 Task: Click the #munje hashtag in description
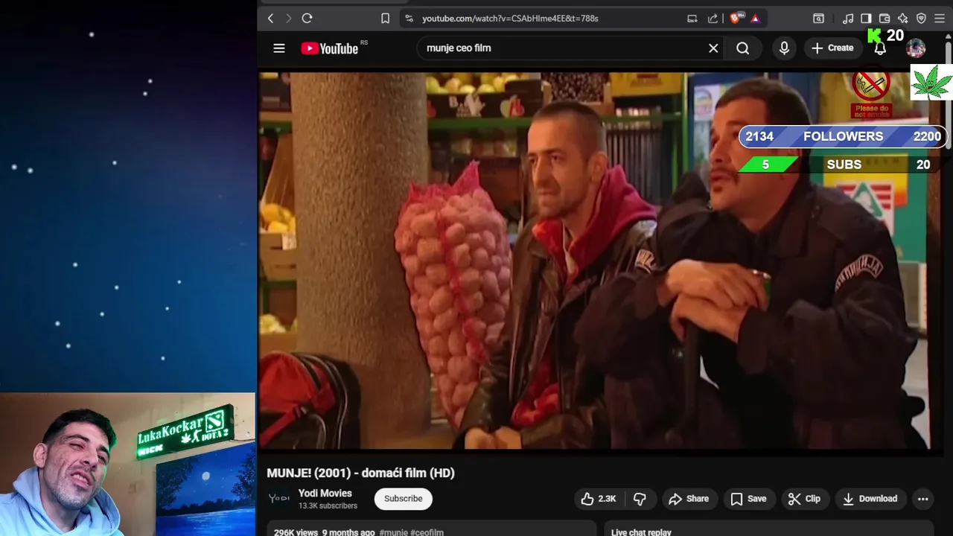[393, 532]
